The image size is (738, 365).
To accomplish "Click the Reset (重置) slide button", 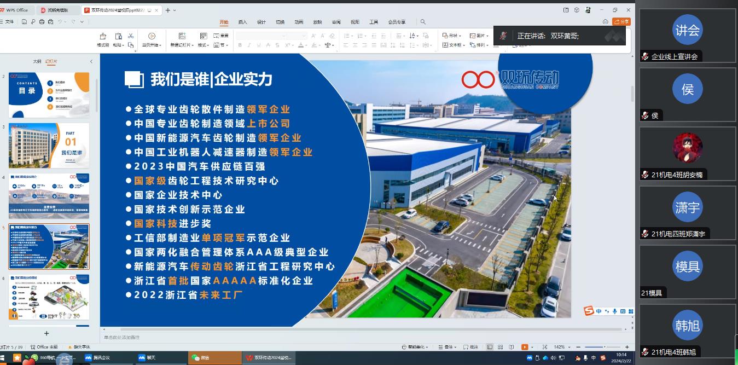I will click(221, 36).
